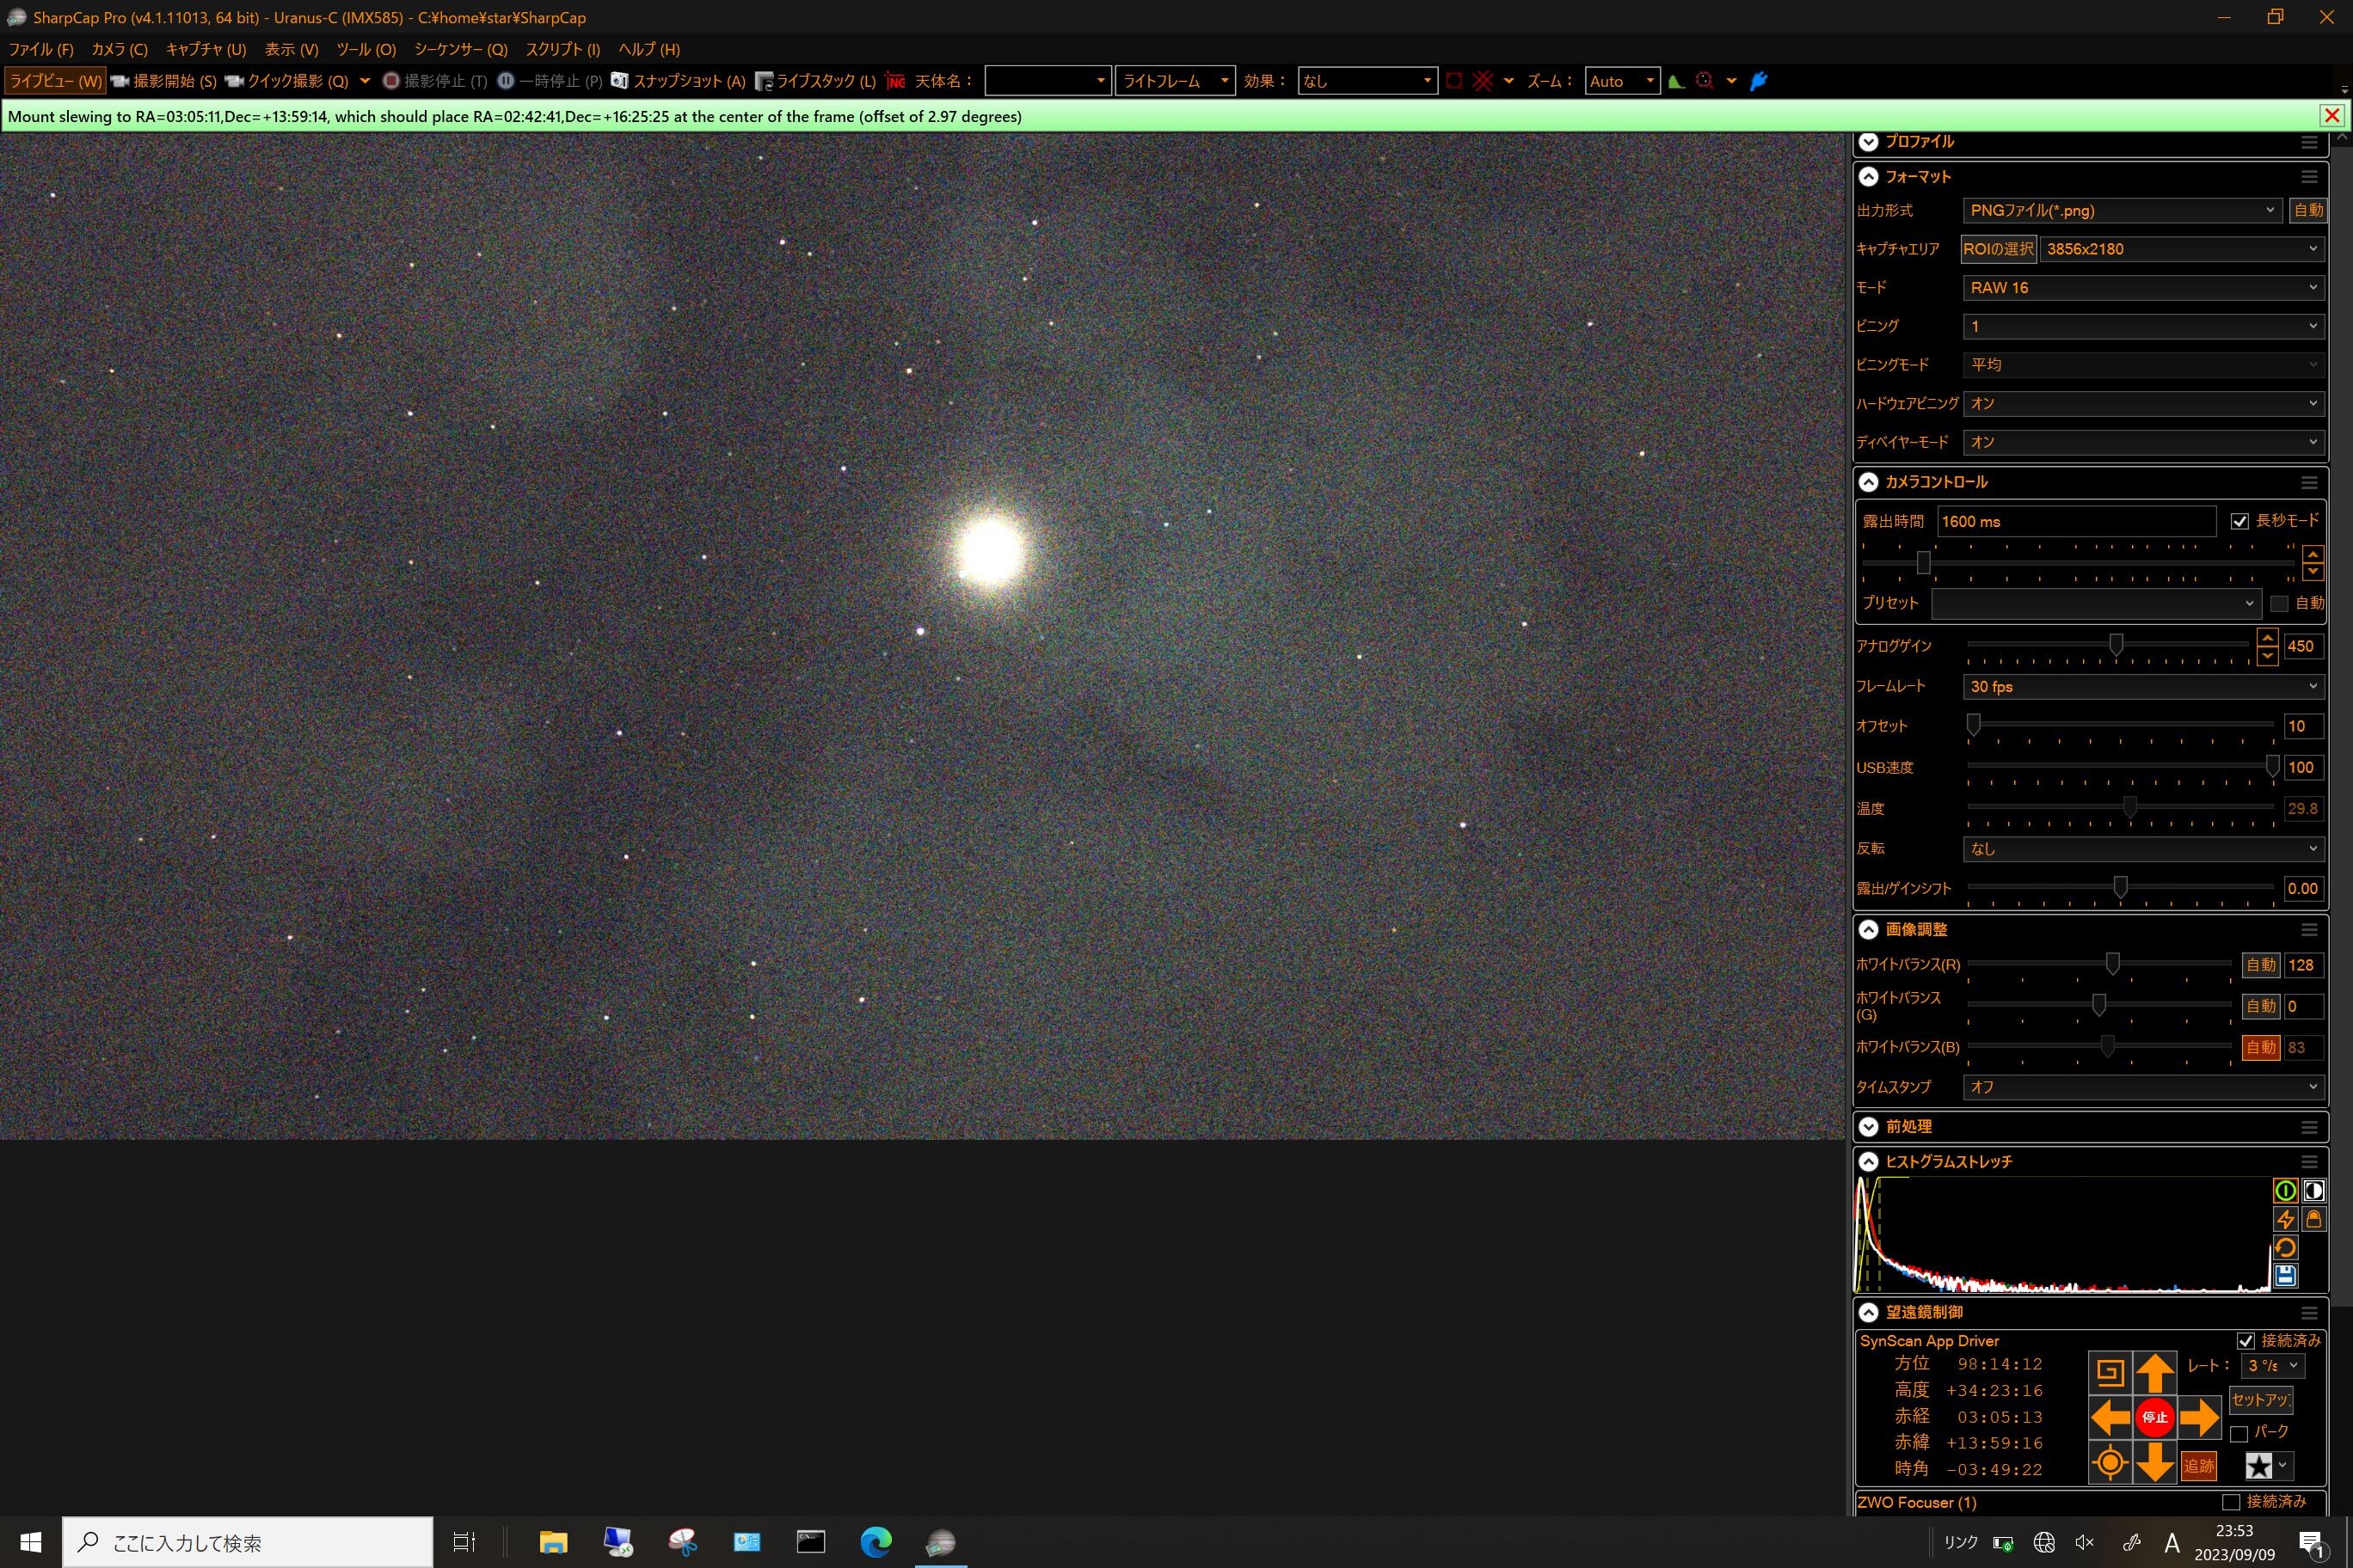Open the フレームレート 30 fps dropdown
The height and width of the screenshot is (1568, 2353).
pos(2143,686)
